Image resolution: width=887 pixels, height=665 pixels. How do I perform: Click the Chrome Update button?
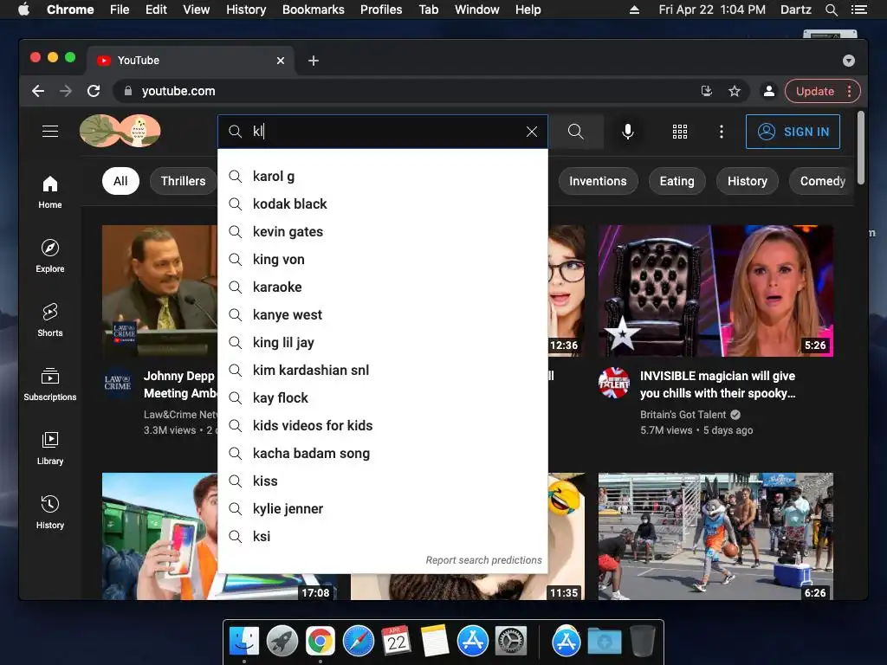(x=823, y=91)
